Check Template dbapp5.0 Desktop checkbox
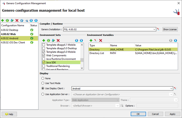 tap(44, 48)
